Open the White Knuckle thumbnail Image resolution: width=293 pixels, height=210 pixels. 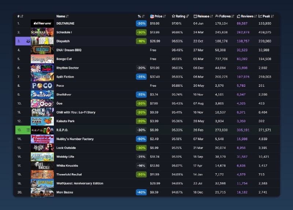tap(42, 166)
